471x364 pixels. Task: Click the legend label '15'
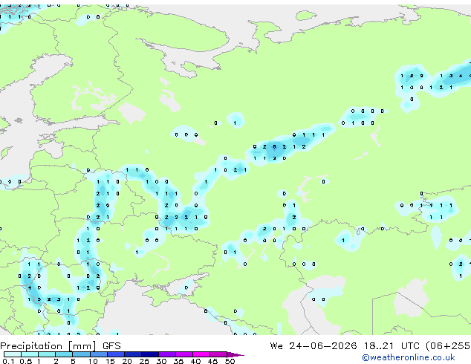point(110,361)
